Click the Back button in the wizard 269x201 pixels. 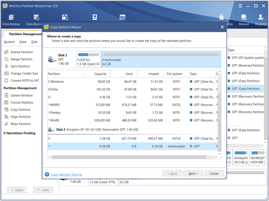point(172,174)
